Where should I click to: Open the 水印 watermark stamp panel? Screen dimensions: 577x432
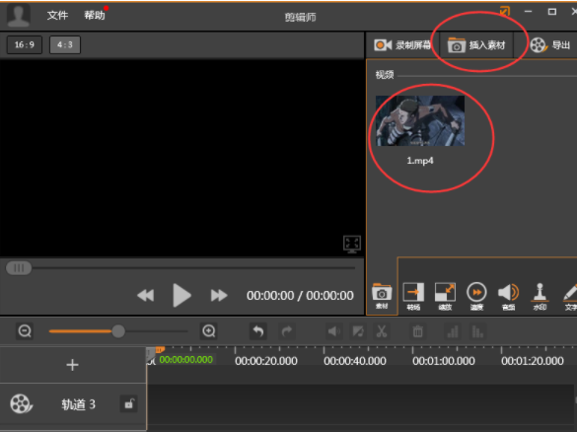540,297
